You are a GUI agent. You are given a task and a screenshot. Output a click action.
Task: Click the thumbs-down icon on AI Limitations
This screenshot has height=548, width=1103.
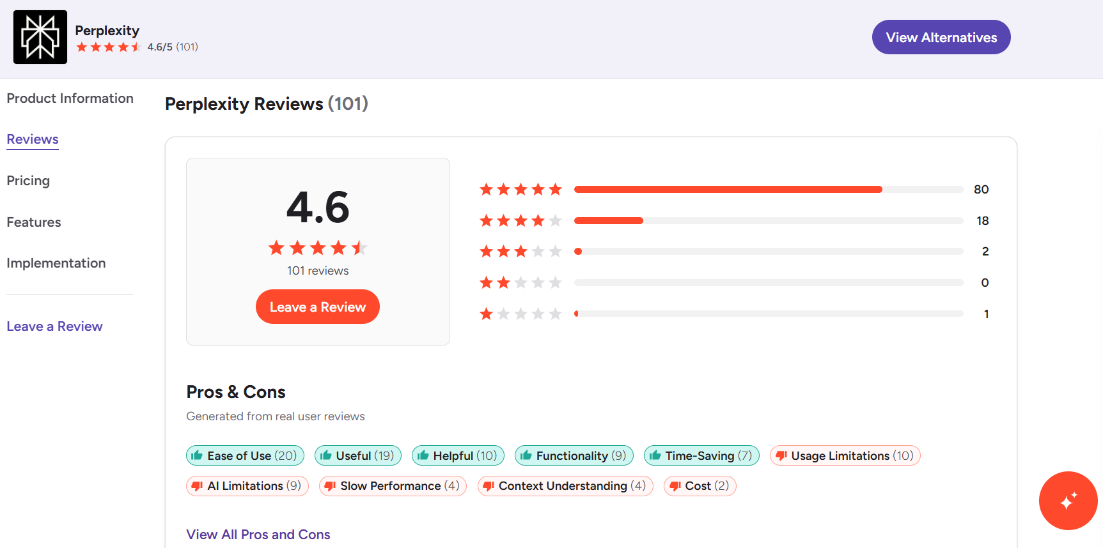tap(198, 486)
